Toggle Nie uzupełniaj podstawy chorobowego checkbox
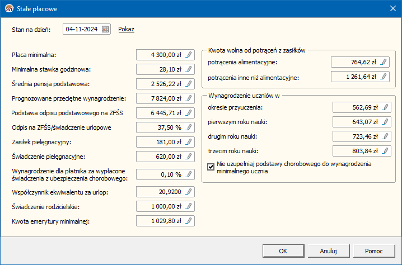402x265 pixels. 211,167
